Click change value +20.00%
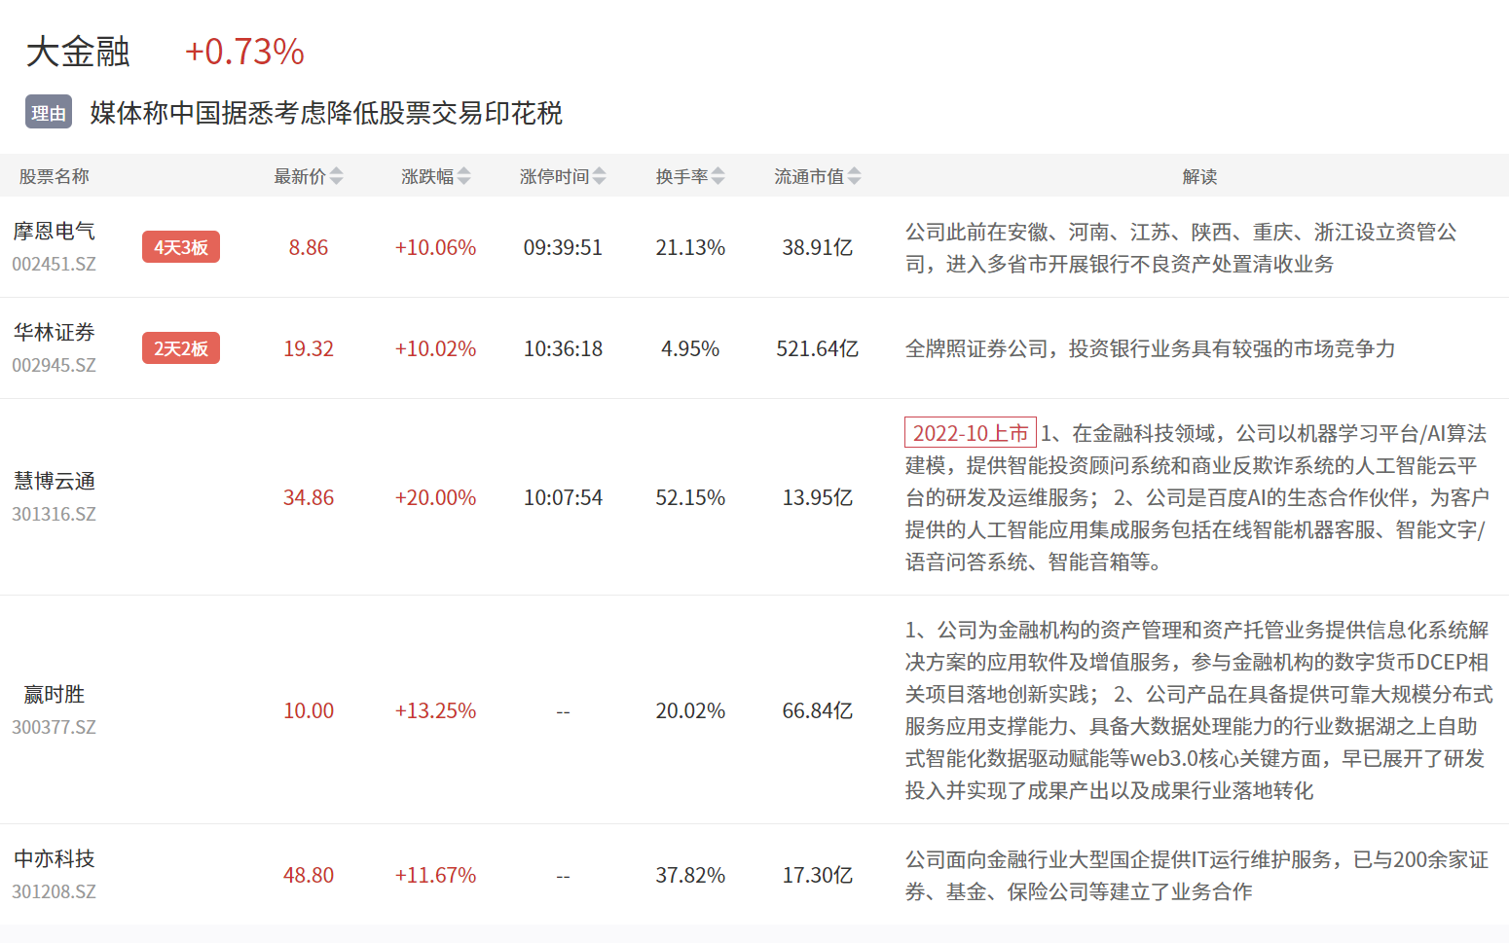Viewport: 1509px width, 943px height. 435,498
